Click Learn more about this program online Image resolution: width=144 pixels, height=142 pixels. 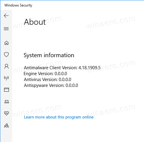click(x=59, y=117)
